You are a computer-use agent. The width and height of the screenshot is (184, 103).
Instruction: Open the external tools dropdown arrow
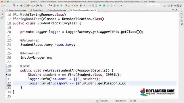pos(43,5)
